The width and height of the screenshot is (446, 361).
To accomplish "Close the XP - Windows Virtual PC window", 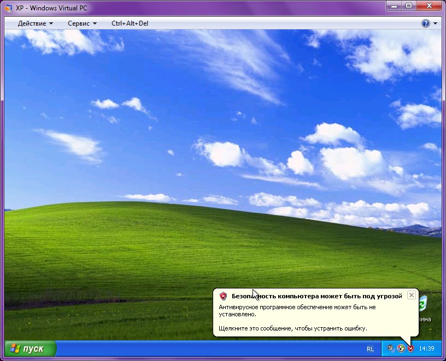I will coord(430,6).
